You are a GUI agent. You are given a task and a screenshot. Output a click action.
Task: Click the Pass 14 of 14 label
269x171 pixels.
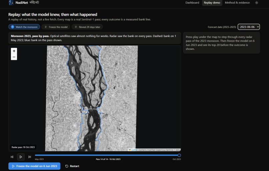click(x=108, y=159)
